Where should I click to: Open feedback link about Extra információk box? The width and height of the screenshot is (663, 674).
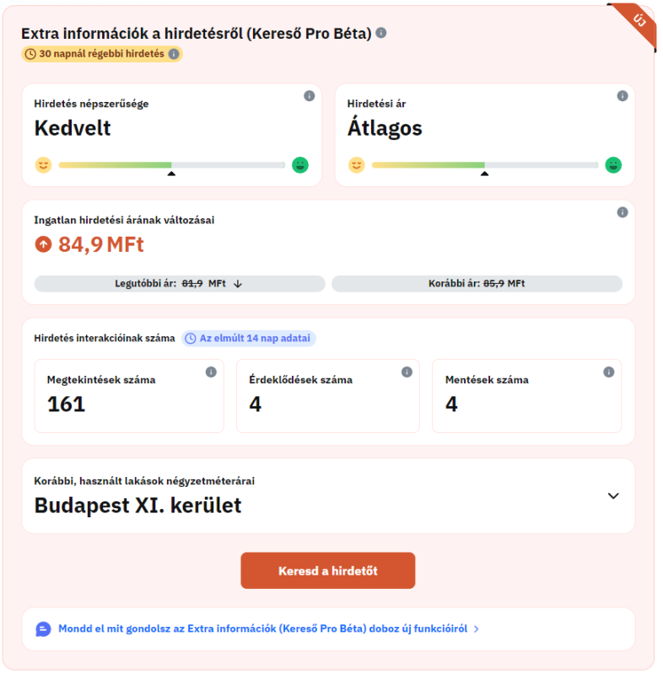tap(262, 629)
